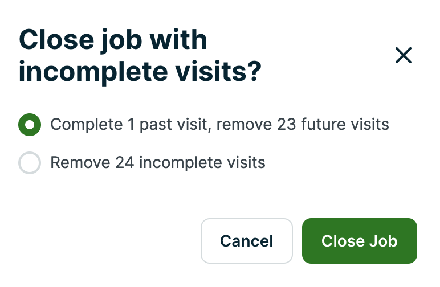Abort closing the job with Cancel
The image size is (440, 287).
[x=246, y=241]
